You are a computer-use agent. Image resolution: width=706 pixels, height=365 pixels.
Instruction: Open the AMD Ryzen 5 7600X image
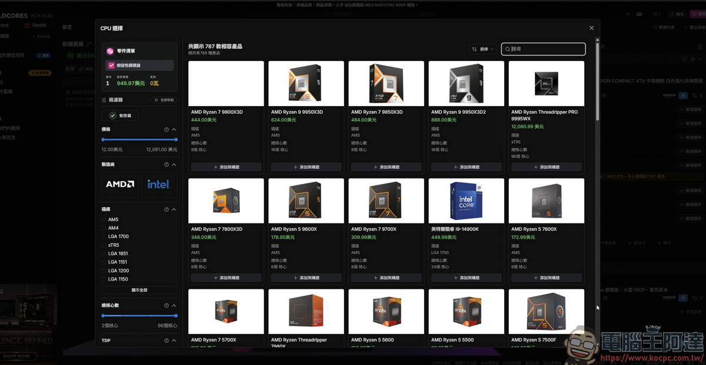tap(547, 201)
